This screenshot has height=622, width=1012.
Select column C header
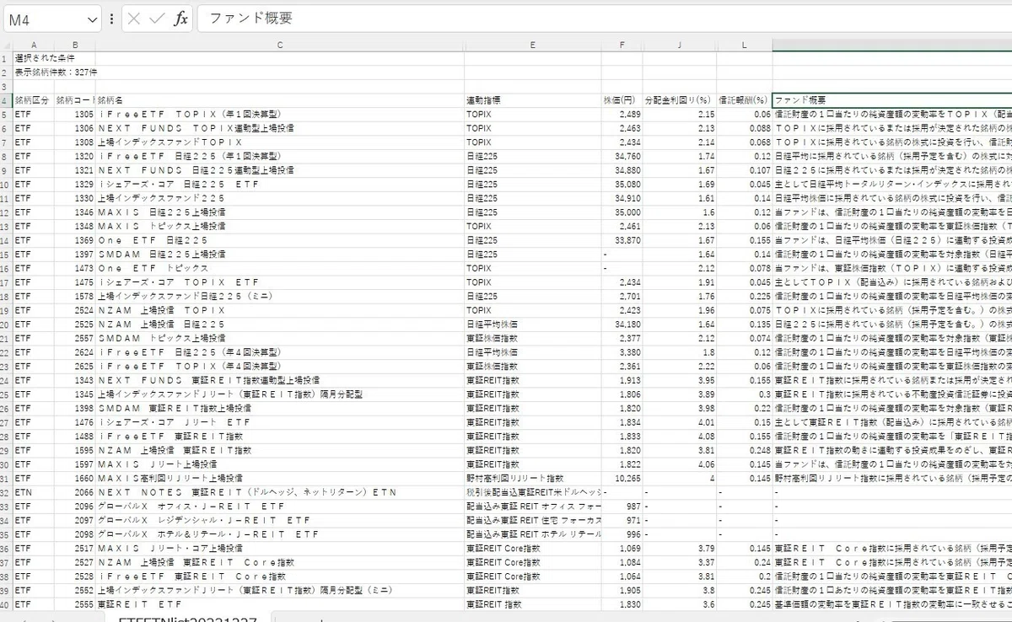(280, 44)
